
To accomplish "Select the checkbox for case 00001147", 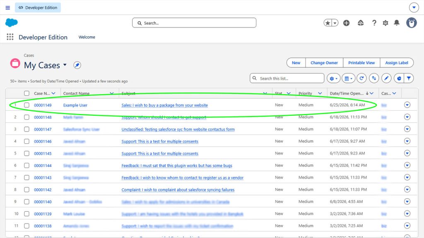I will point(26,129).
